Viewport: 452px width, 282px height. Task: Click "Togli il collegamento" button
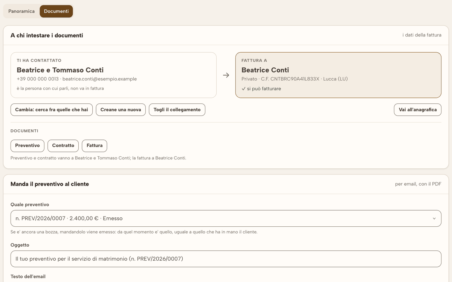click(x=177, y=110)
